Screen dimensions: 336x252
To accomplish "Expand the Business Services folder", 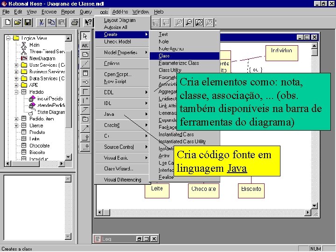I will pyautogui.click(x=16, y=71).
